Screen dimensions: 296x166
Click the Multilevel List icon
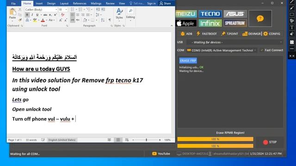point(88,9)
